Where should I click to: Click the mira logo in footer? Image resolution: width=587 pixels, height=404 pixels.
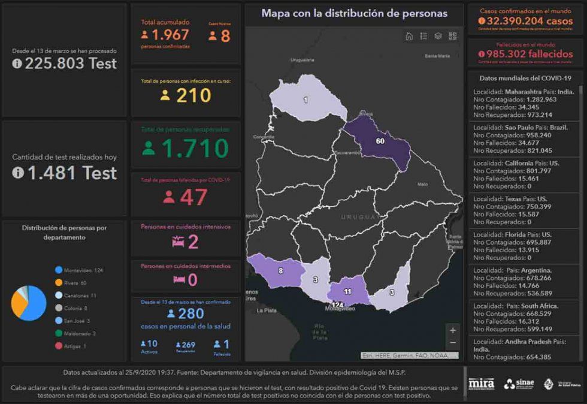[x=482, y=384]
